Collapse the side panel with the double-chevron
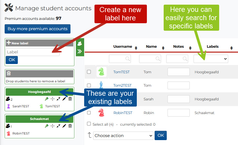238x145 pixels. [x=80, y=51]
